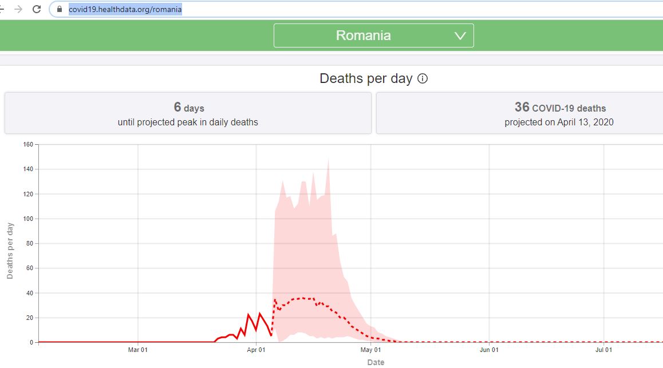
Task: Click the browser back arrow
Action: 1,9
